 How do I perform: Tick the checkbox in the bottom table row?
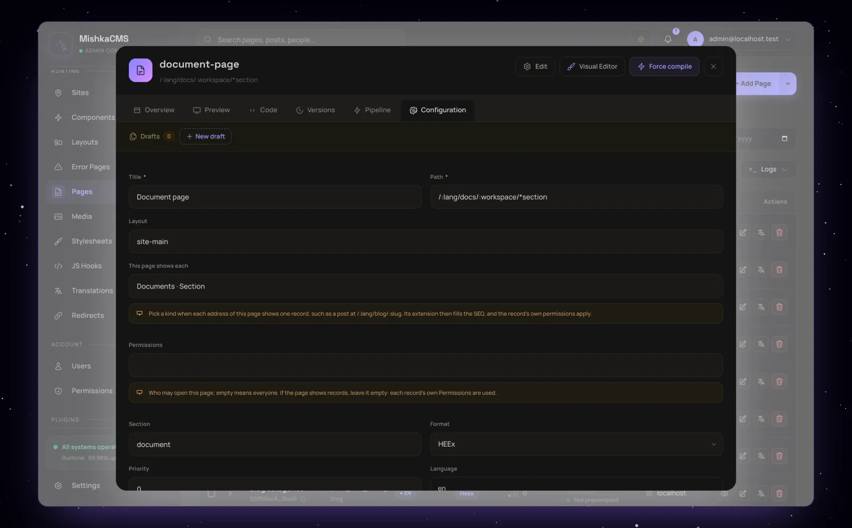tap(211, 493)
